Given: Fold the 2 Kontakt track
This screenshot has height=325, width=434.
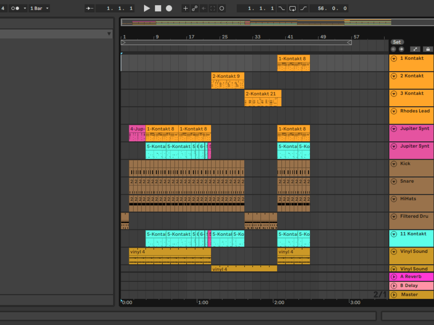Looking at the screenshot, I should (394, 76).
